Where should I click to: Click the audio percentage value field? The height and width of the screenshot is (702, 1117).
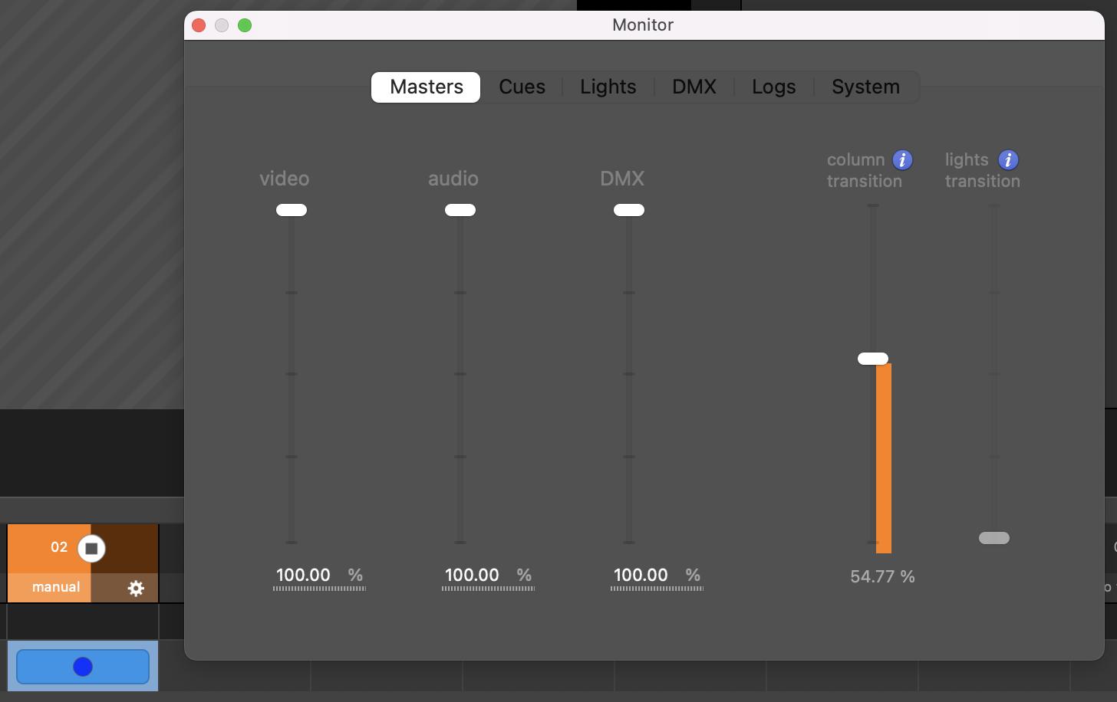[473, 576]
